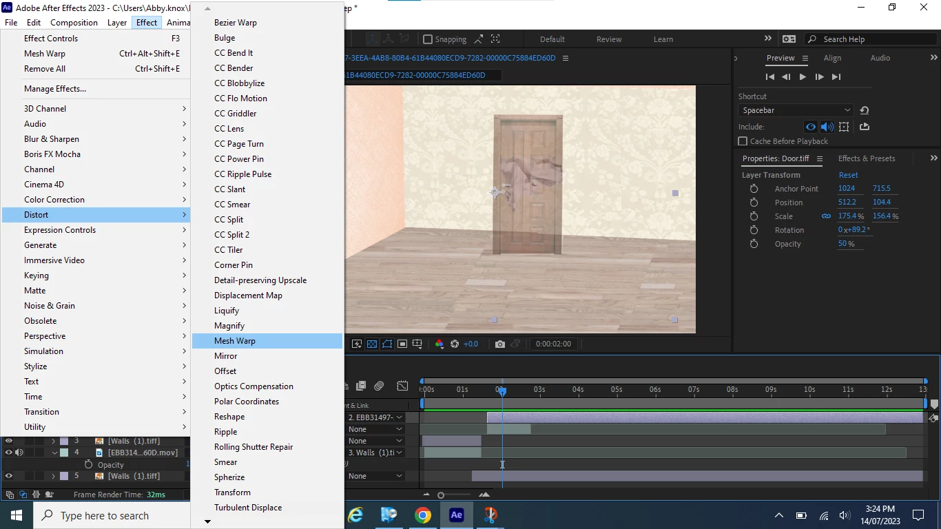Enable the Snapping checkbox

pyautogui.click(x=428, y=39)
